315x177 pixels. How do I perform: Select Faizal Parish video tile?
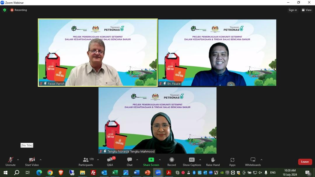click(x=98, y=52)
